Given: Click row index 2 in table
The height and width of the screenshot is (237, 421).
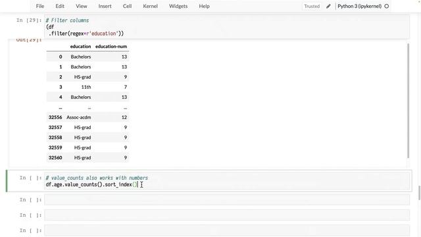Looking at the screenshot, I should tap(61, 77).
